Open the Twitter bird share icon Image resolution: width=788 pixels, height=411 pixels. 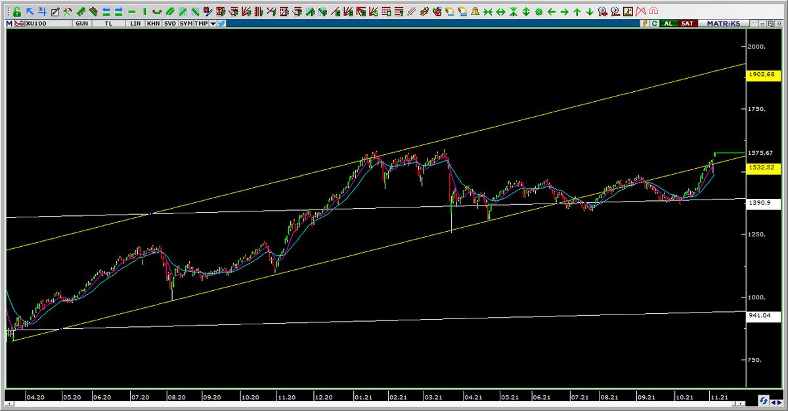[221, 24]
